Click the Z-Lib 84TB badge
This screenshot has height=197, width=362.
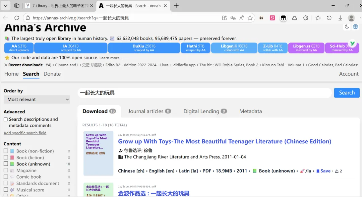point(273,48)
